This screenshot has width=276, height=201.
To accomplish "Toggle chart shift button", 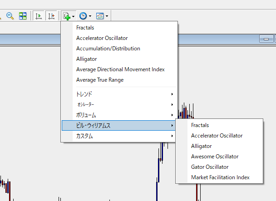I will pos(52,16).
